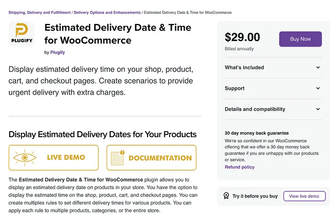Click the View live demo button

(x=304, y=196)
